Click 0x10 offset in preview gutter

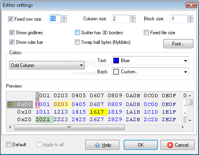24,112
